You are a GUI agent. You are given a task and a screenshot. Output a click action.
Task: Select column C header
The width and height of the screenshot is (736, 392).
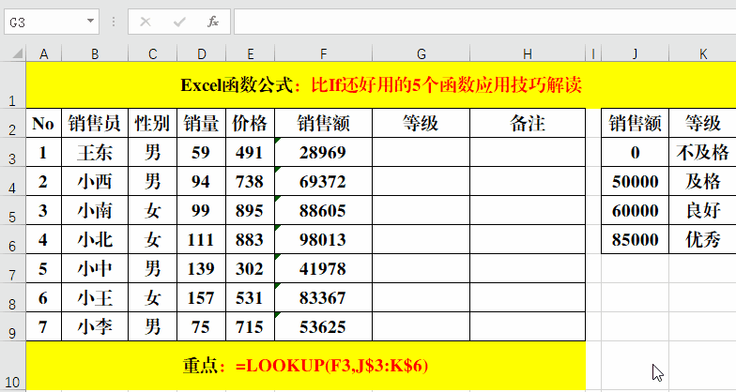152,54
